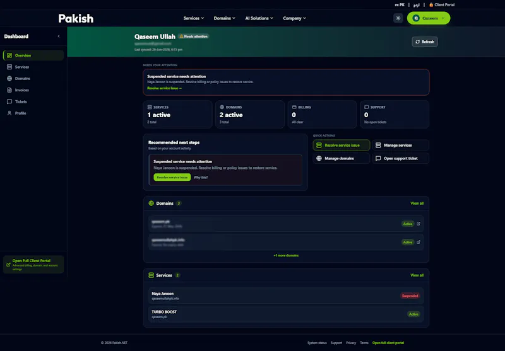Click Active badge on TURBO BOOST row
Screen dimensions: 505x351
coord(413,314)
